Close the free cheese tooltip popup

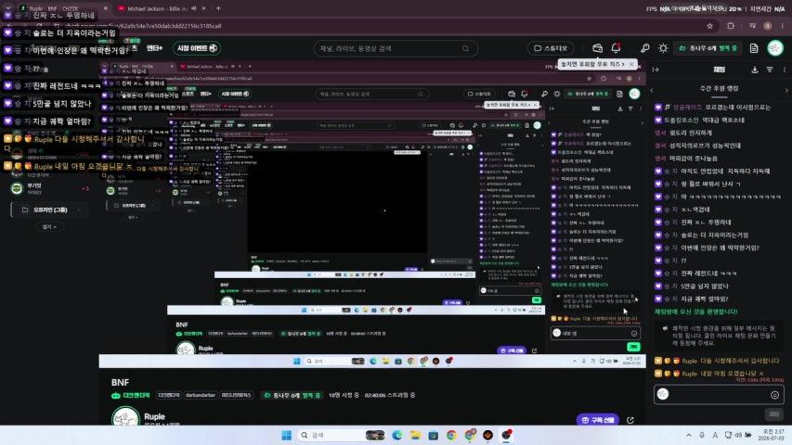632,64
